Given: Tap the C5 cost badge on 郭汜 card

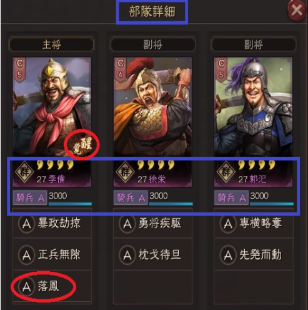Looking at the screenshot, I should [221, 70].
